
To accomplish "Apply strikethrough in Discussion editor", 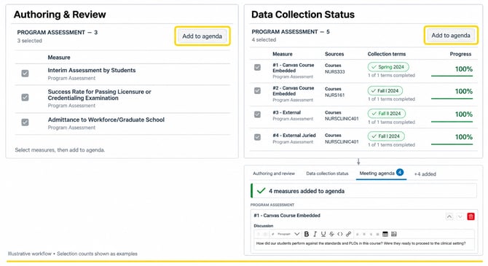I will click(331, 234).
